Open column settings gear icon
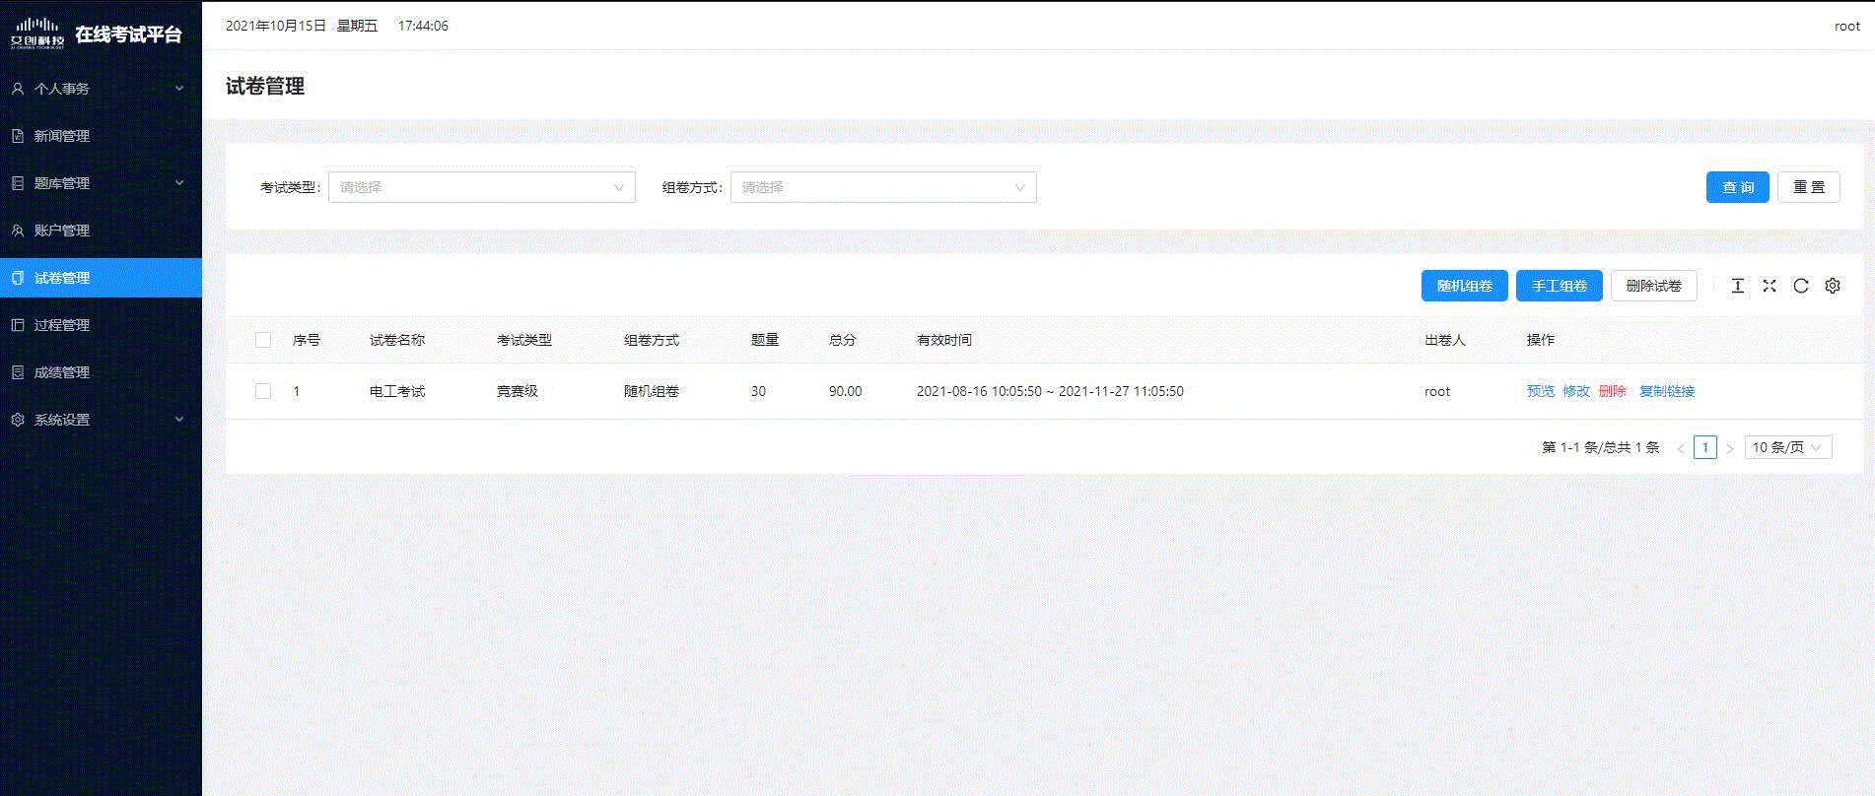1875x796 pixels. [x=1833, y=286]
